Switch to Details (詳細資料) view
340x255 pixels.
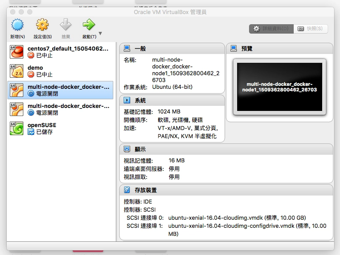(271, 28)
